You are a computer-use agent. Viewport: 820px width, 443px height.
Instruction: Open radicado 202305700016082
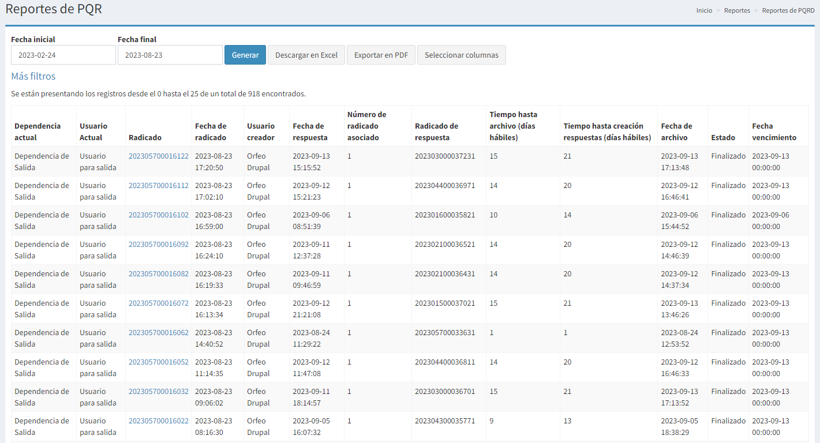158,273
